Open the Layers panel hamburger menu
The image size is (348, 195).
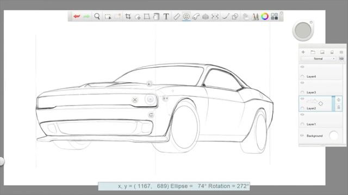tap(341, 52)
